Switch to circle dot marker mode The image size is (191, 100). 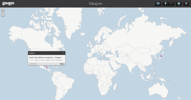tap(171, 4)
